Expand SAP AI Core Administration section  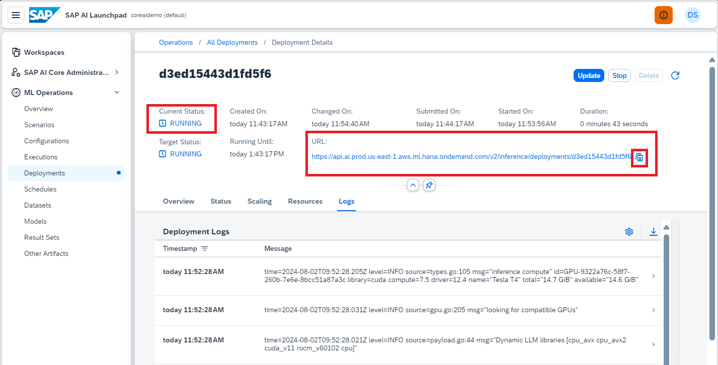117,72
